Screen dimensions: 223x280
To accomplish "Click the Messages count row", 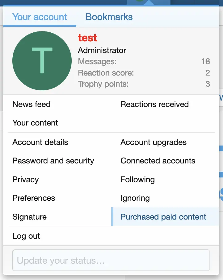I will (x=144, y=61).
